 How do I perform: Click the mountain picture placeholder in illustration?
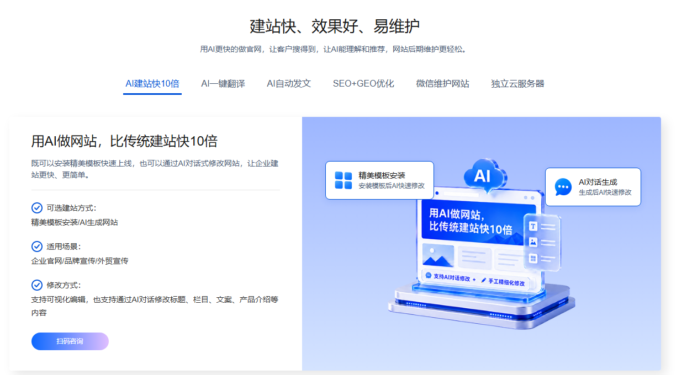438,256
